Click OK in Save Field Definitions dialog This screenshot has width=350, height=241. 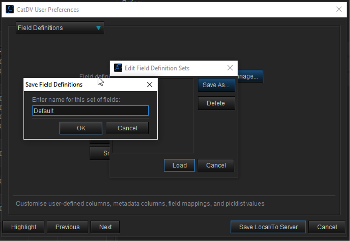pos(81,128)
